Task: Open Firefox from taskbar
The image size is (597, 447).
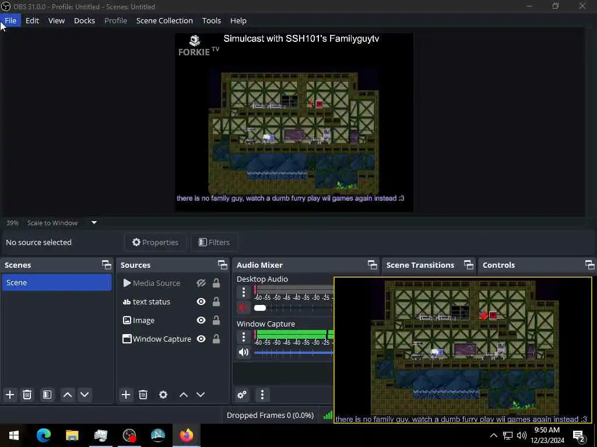Action: coord(187,435)
